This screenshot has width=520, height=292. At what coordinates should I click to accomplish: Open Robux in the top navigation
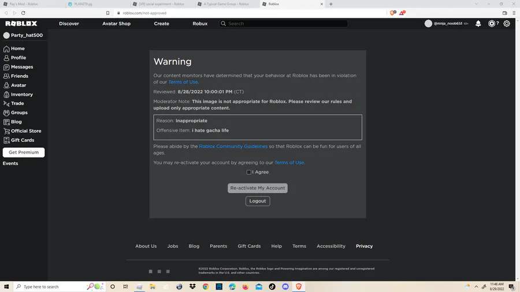pos(200,24)
